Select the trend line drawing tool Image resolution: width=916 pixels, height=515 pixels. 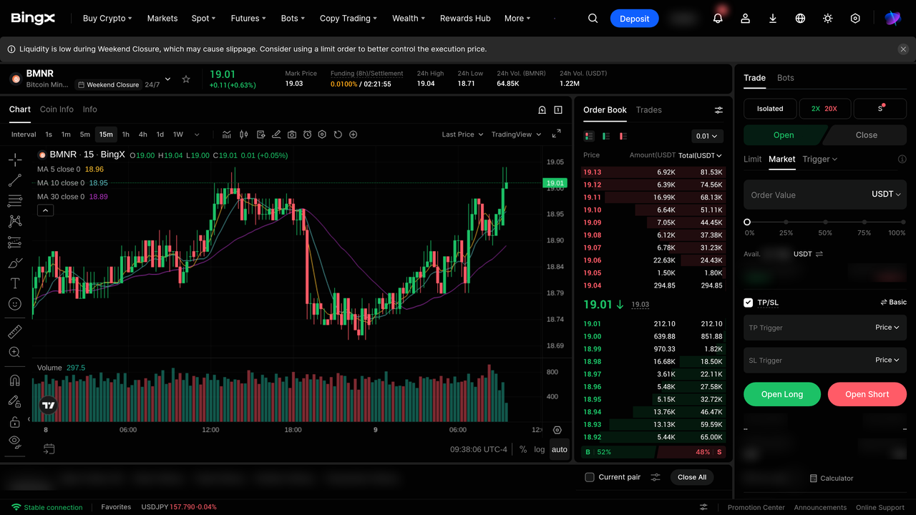coord(14,180)
